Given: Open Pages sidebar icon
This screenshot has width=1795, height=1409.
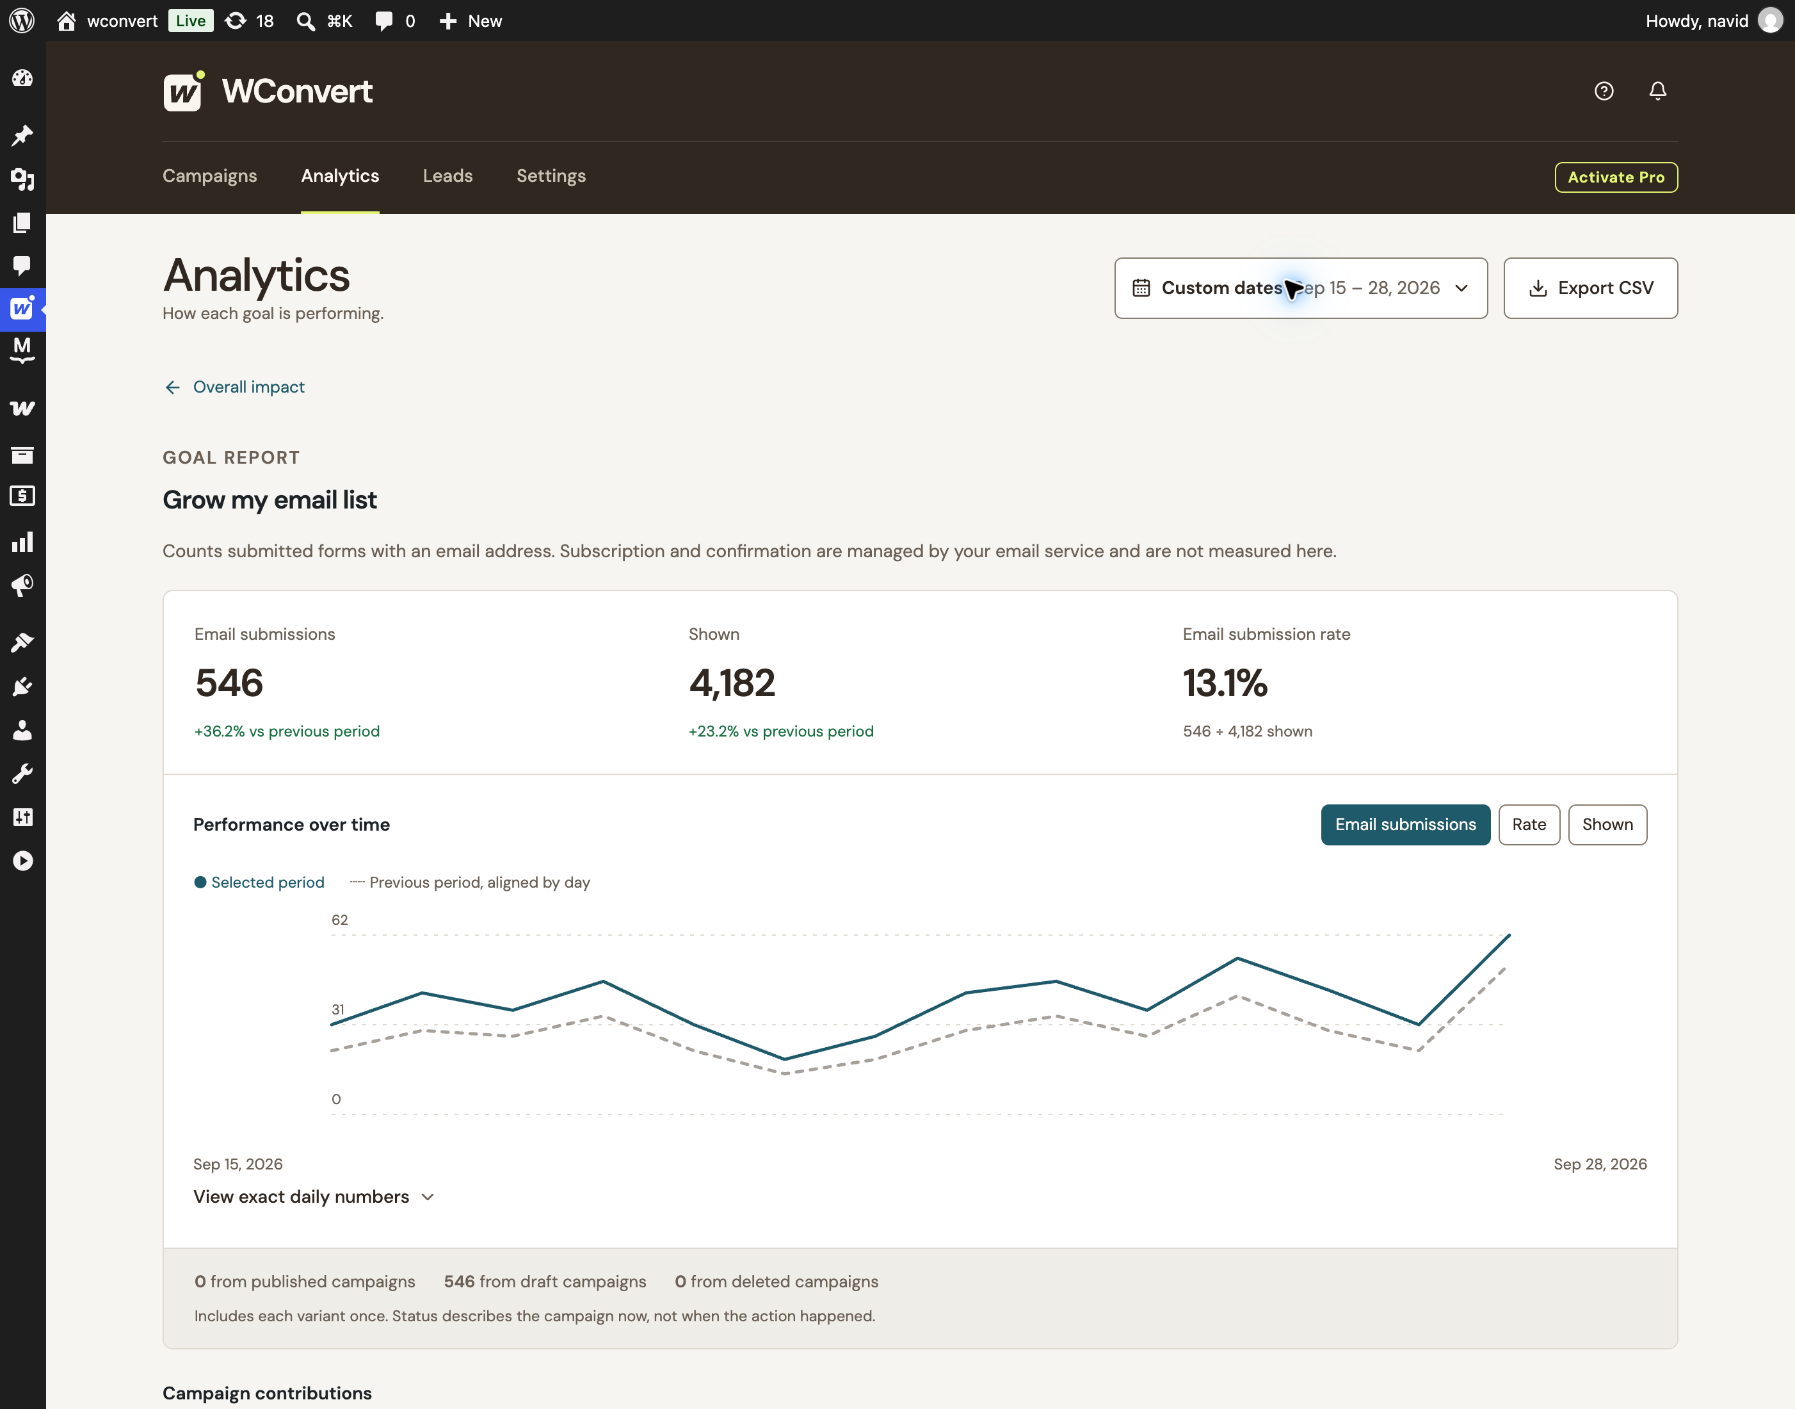Looking at the screenshot, I should pos(22,223).
